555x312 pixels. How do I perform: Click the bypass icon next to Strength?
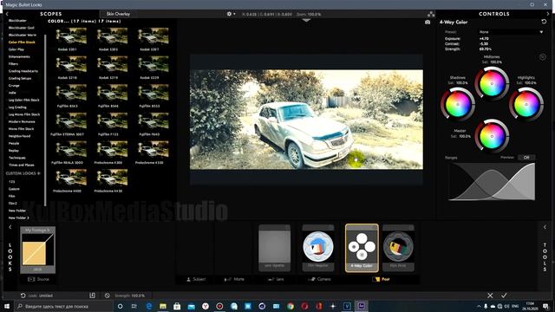tap(108, 295)
